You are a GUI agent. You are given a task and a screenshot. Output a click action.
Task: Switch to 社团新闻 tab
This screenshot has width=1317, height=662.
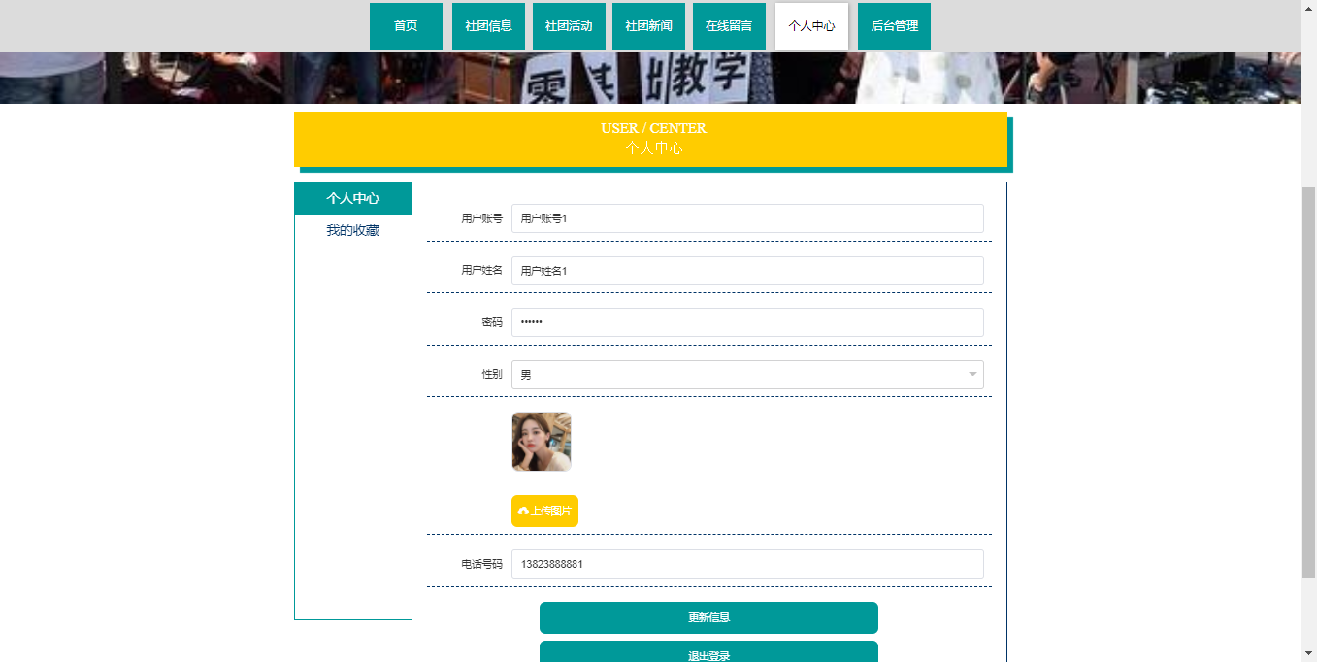(x=648, y=26)
